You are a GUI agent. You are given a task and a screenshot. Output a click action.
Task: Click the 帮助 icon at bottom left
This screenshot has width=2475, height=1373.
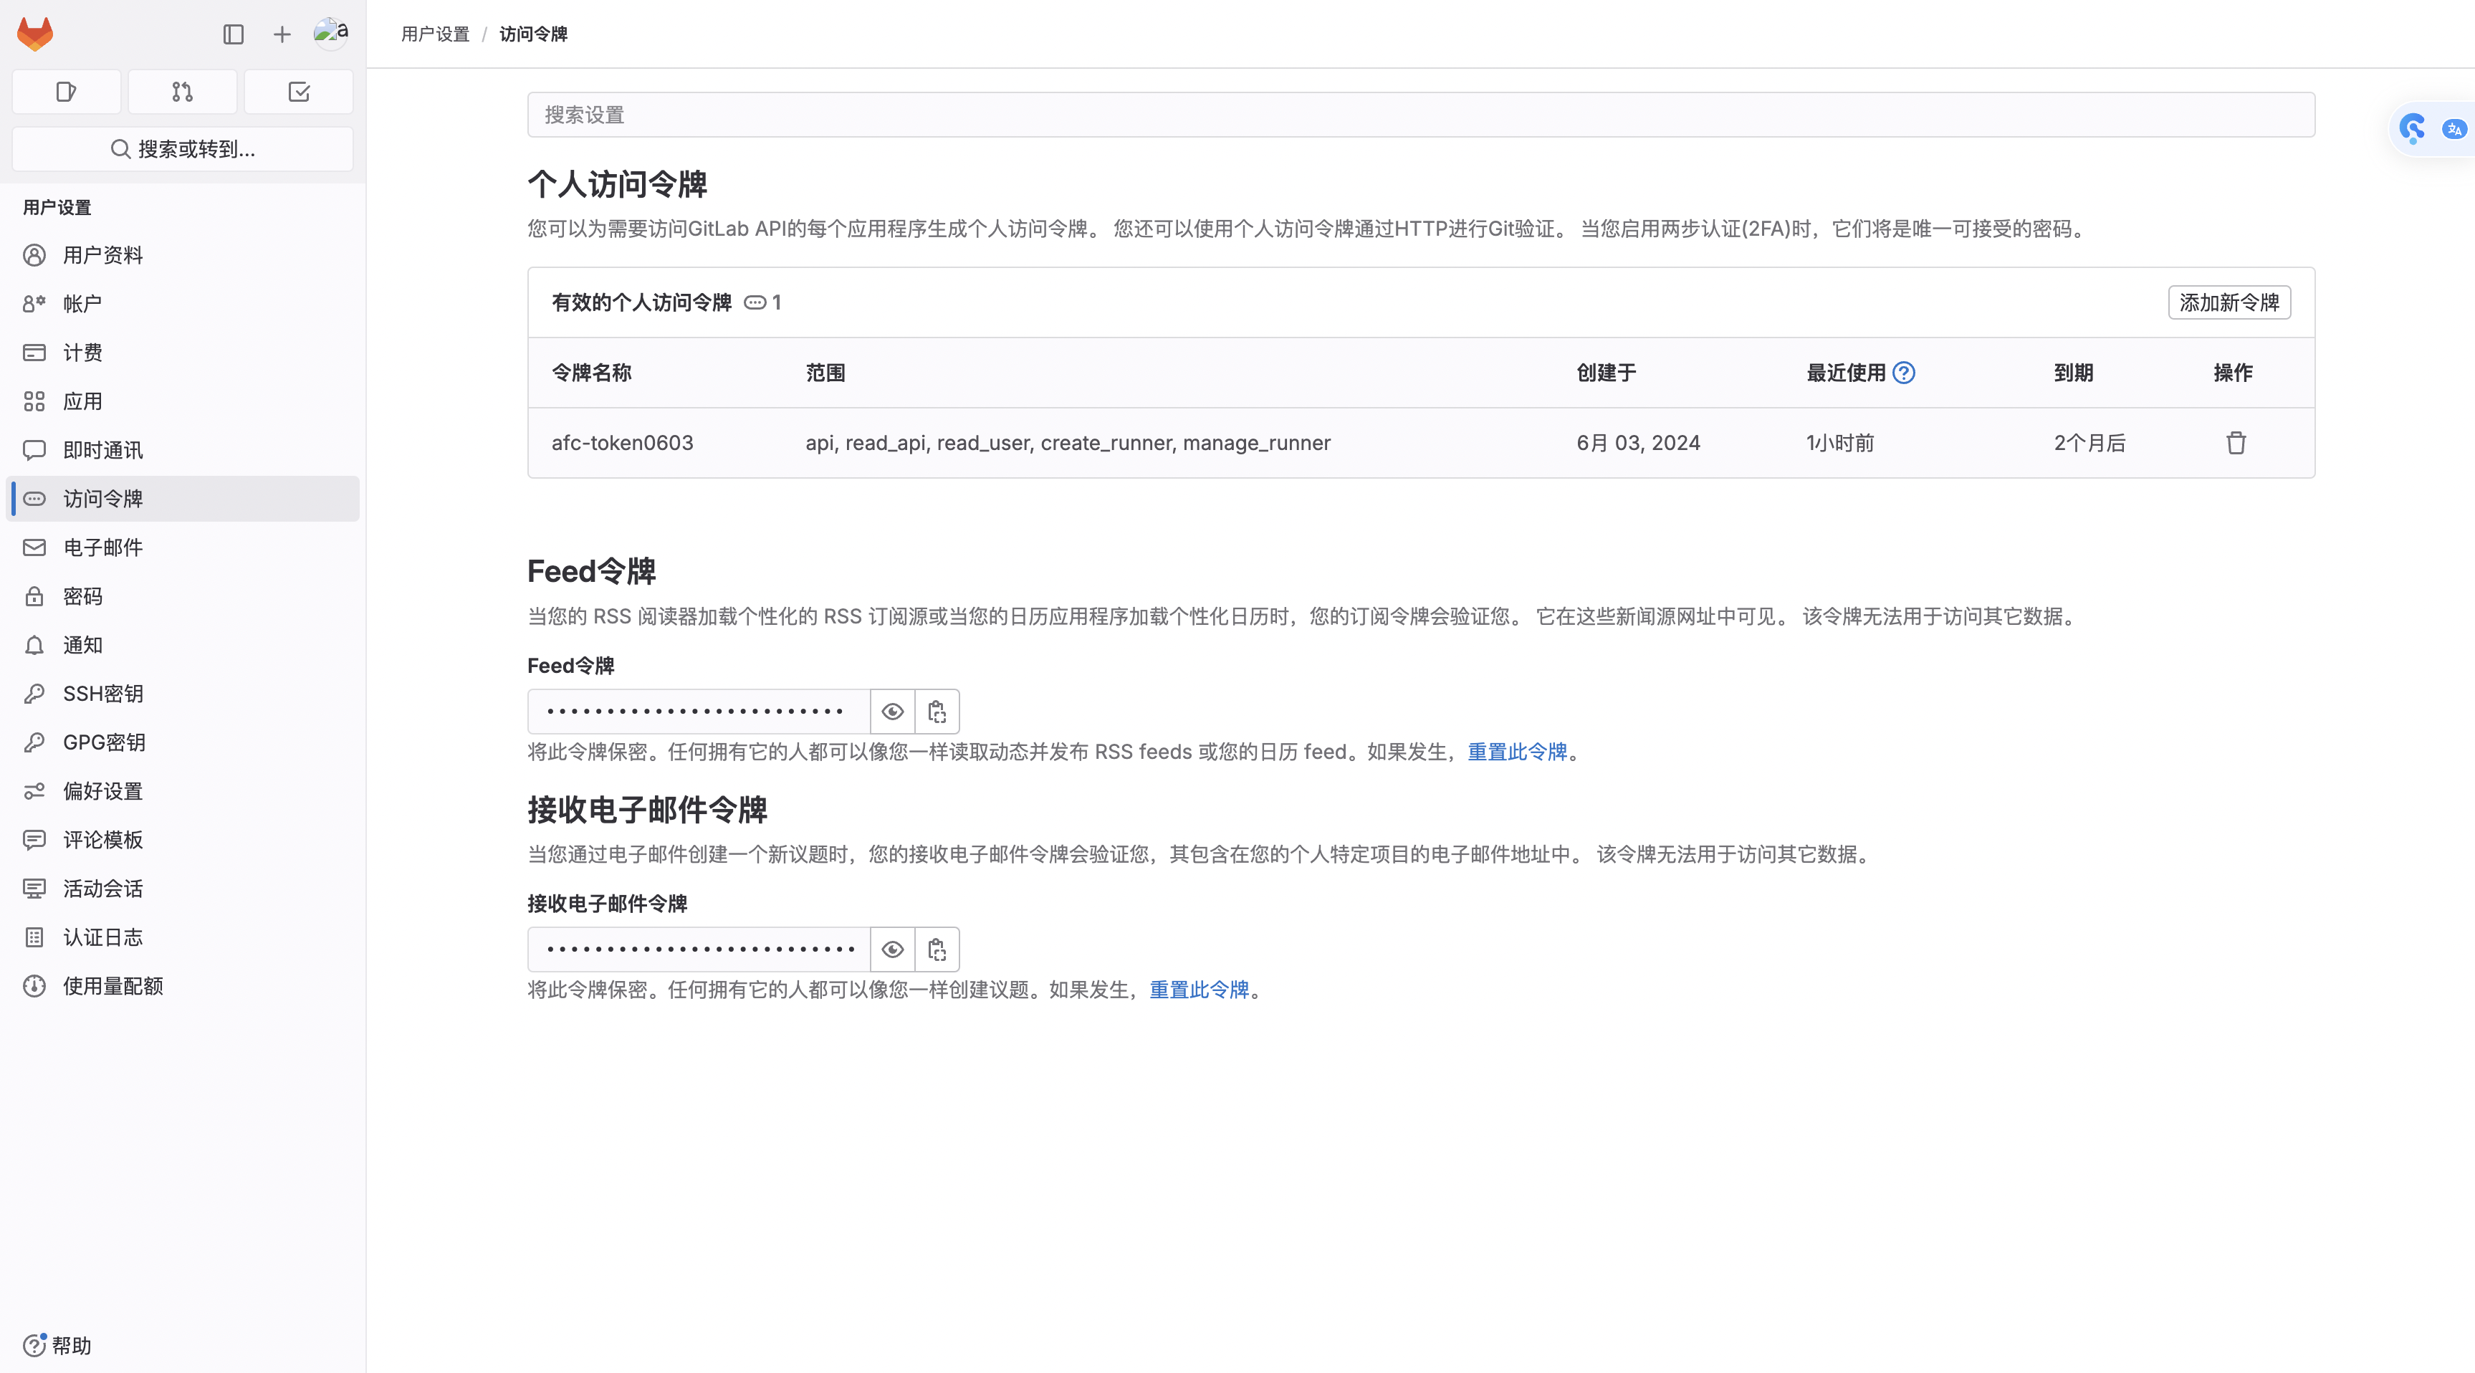34,1345
